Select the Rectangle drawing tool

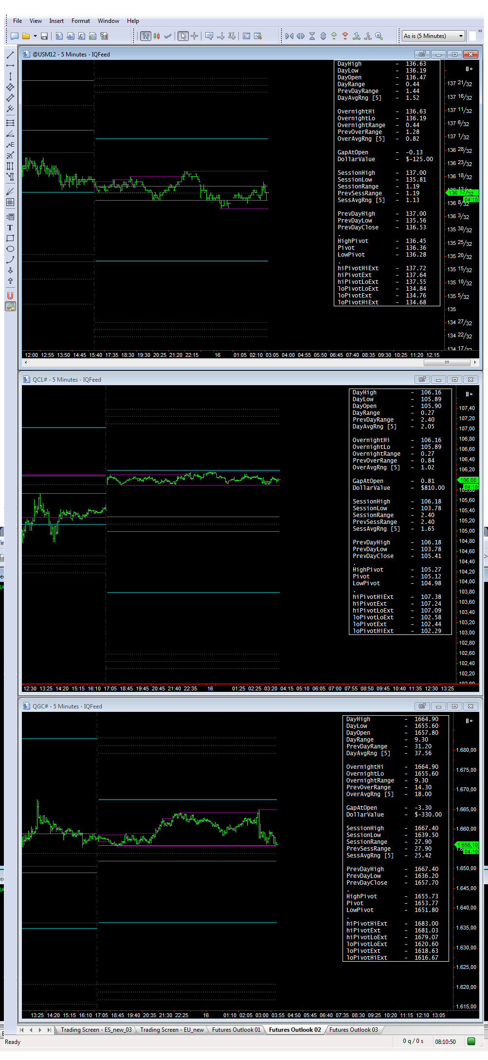coord(10,238)
